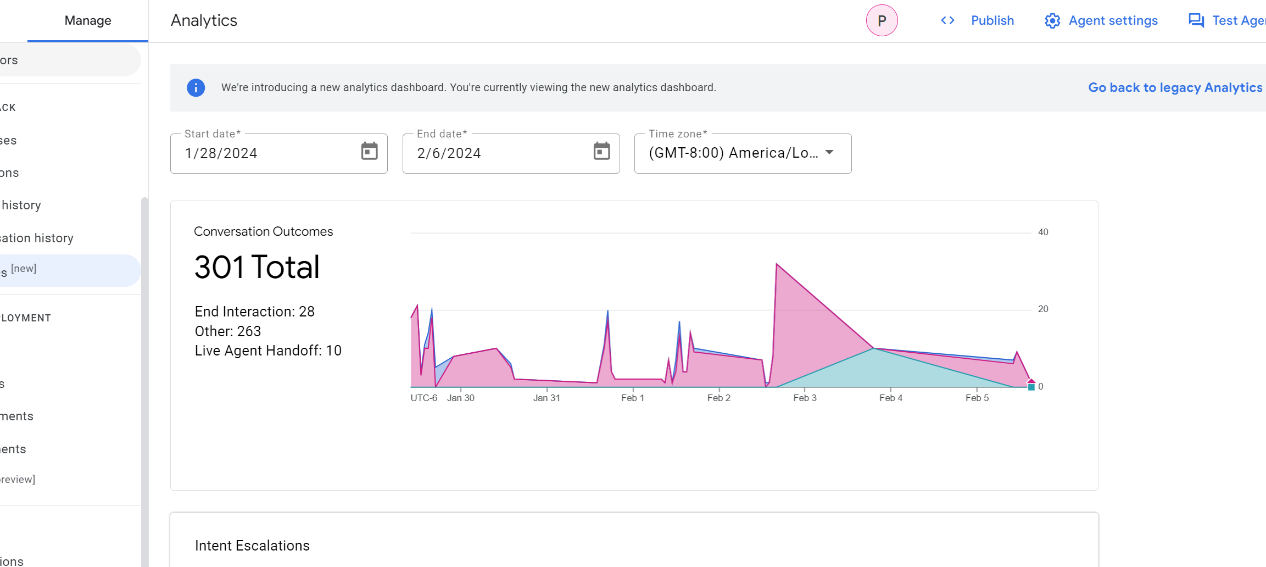Open the sidebar item ending in 'ors'
1266x567 pixels.
[x=70, y=60]
